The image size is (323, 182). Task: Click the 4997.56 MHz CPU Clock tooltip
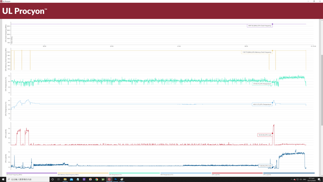tap(260, 26)
